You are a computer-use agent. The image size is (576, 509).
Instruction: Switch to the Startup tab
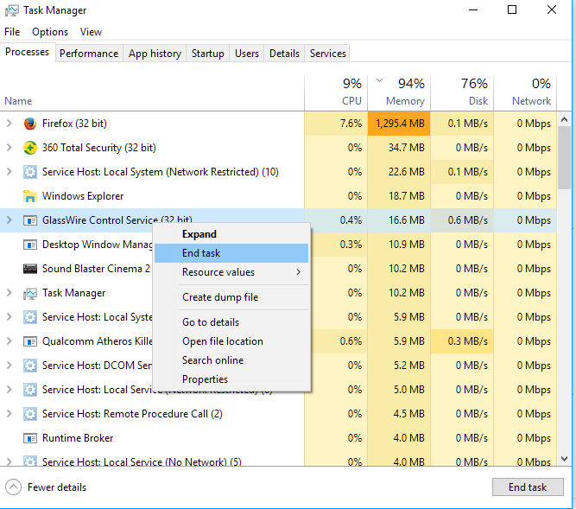[207, 54]
